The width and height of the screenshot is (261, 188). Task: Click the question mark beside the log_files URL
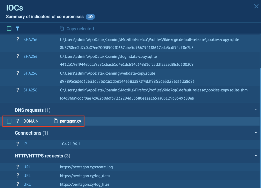point(17,184)
